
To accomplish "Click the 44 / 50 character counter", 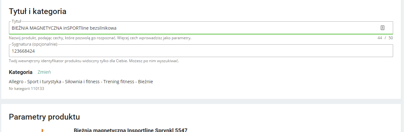I will click(x=385, y=38).
